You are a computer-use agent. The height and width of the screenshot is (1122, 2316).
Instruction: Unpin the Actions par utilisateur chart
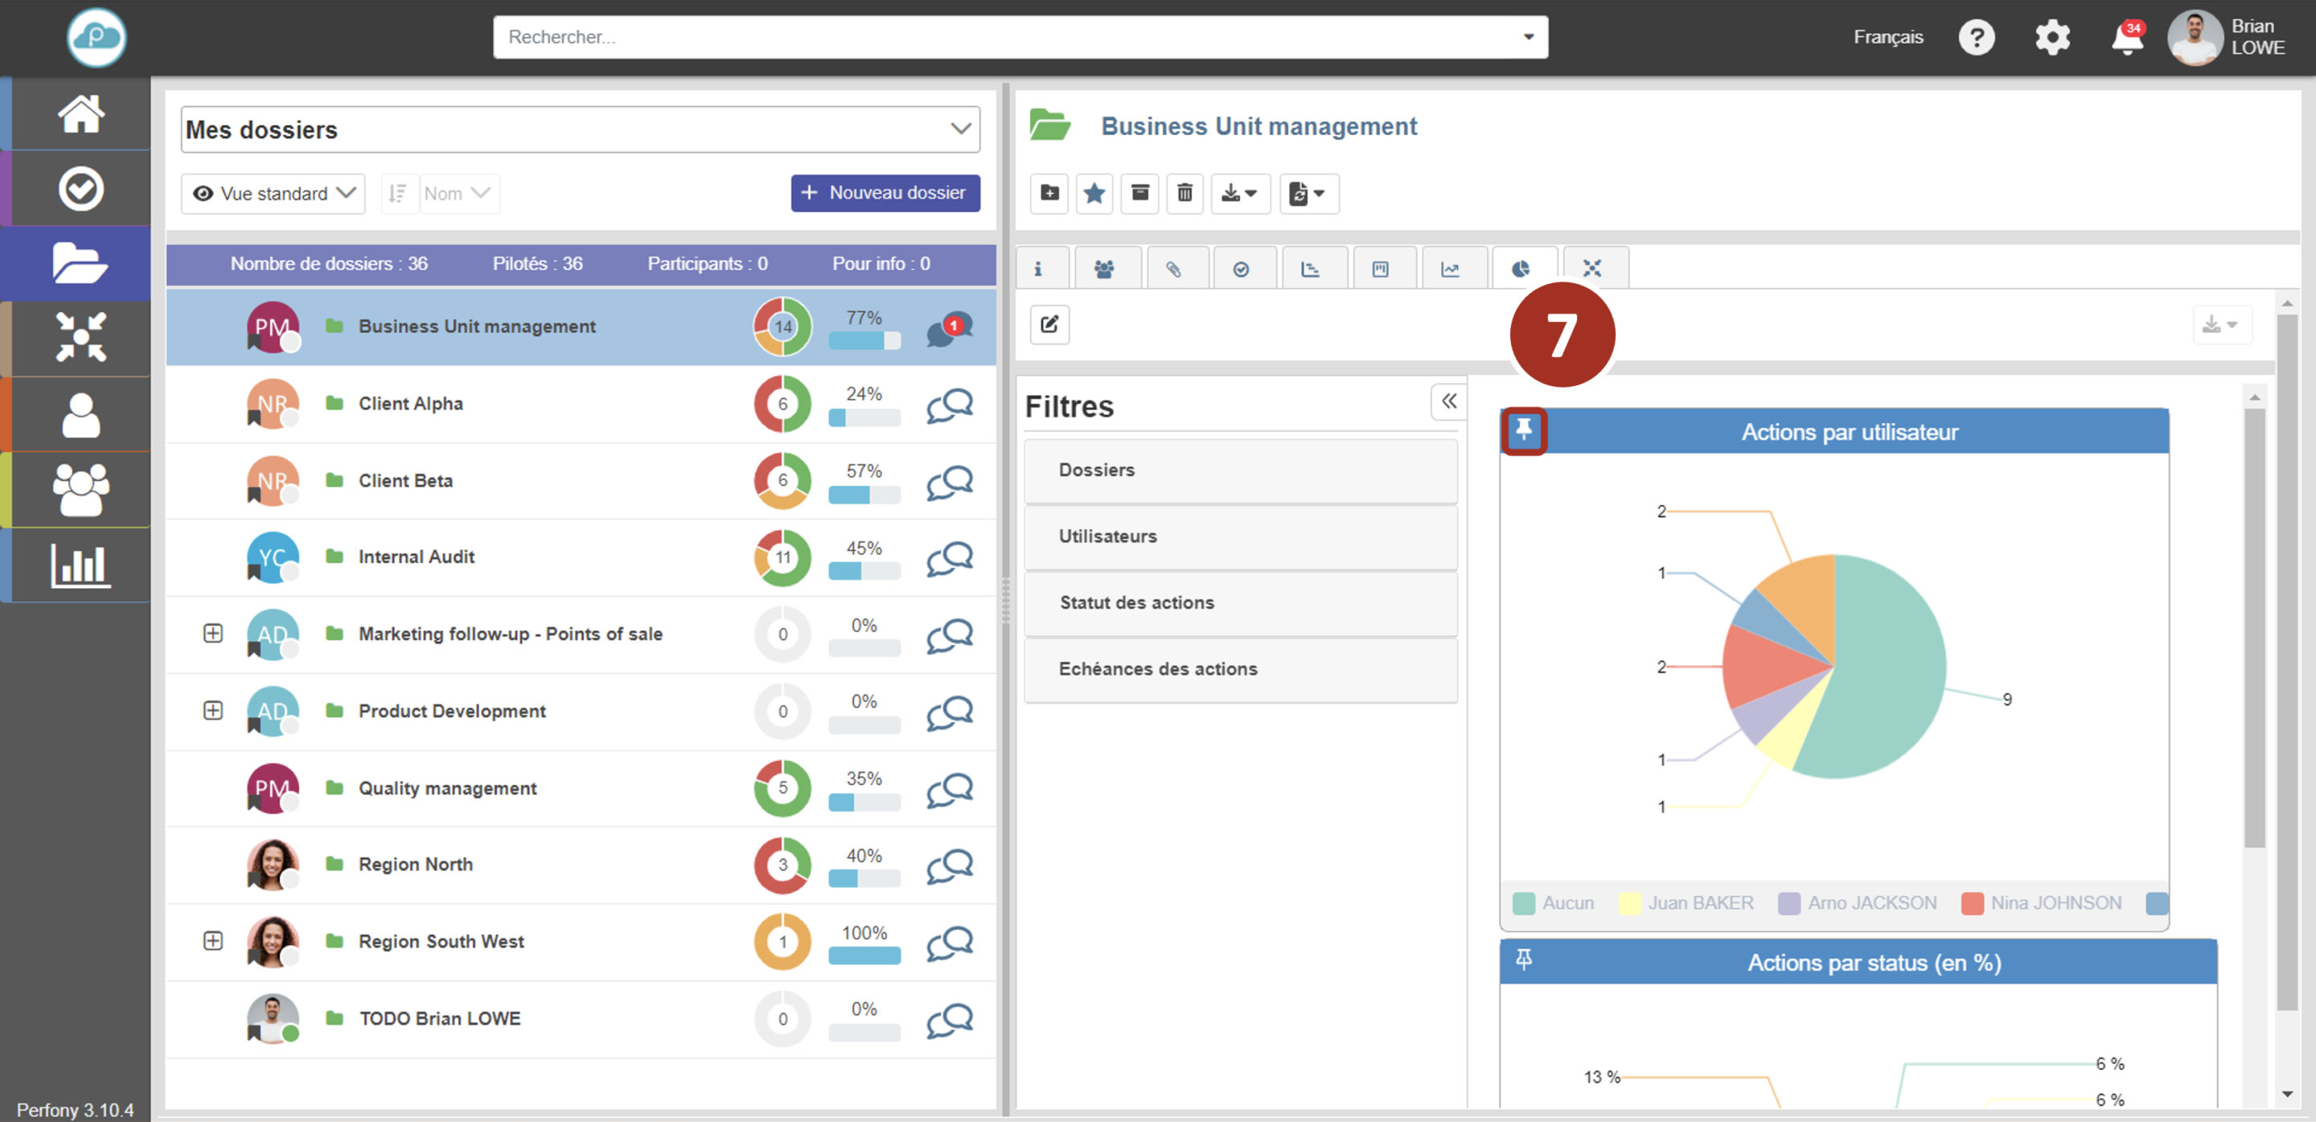1523,430
